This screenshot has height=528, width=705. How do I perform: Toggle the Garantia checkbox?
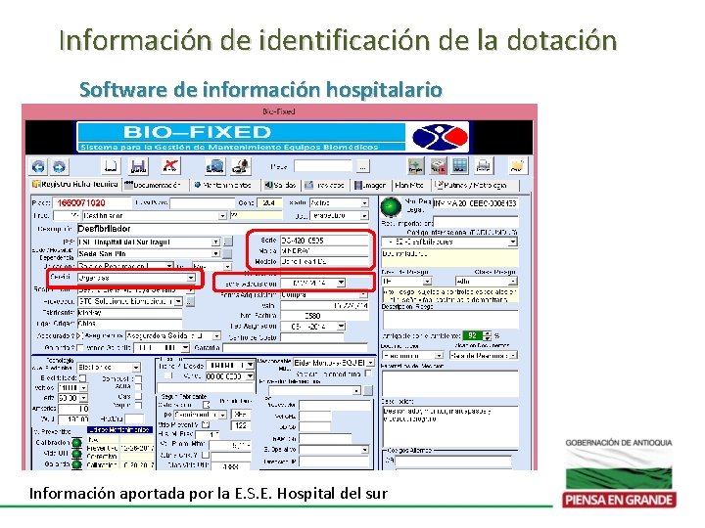click(80, 347)
